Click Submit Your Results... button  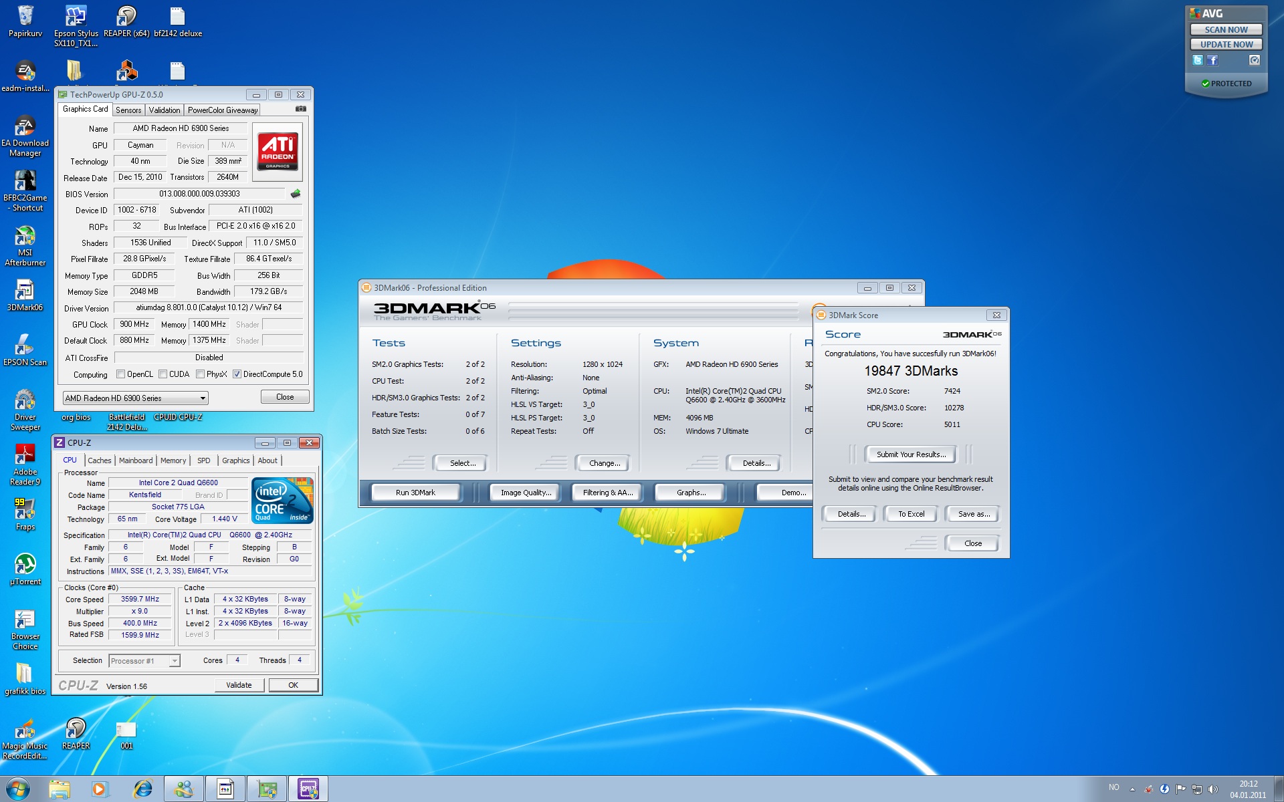click(911, 454)
